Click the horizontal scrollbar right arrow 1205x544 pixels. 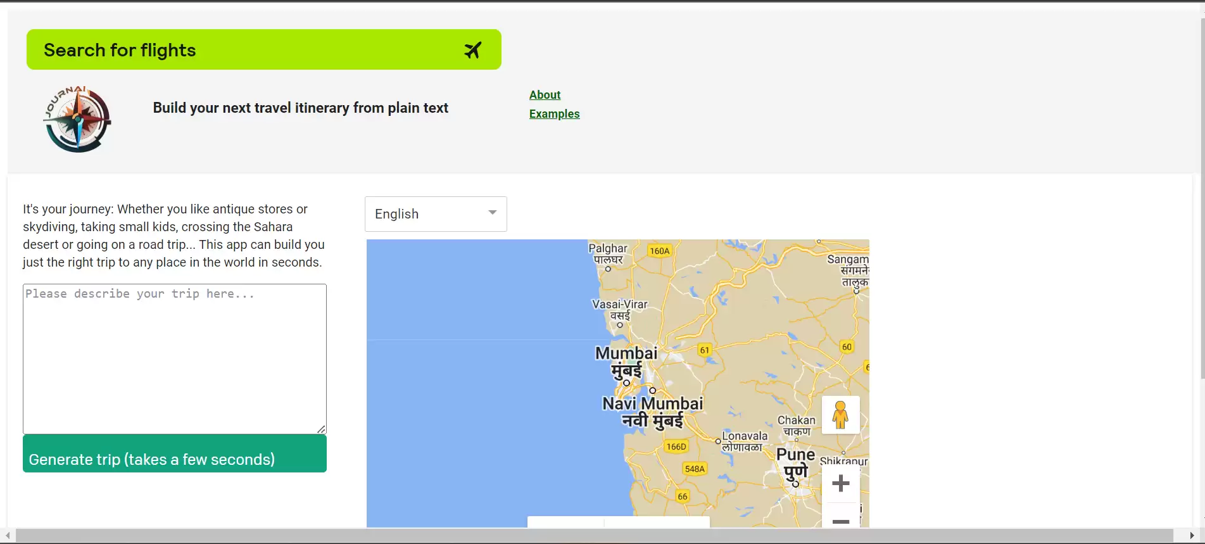(1192, 536)
